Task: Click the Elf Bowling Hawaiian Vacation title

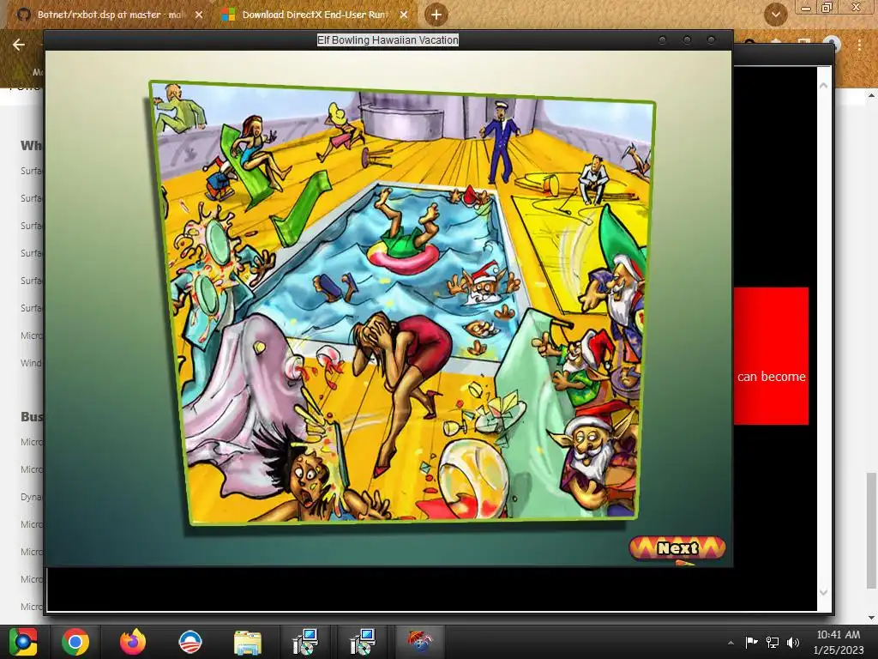Action: [388, 39]
